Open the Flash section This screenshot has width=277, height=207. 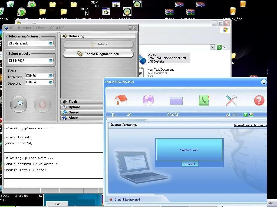(82, 102)
